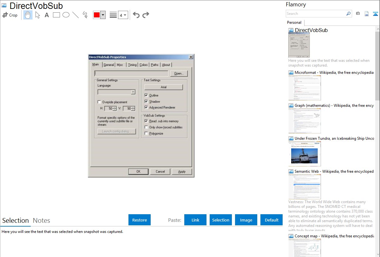Select the text annotation tool
Image resolution: width=380 pixels, height=257 pixels.
(47, 15)
